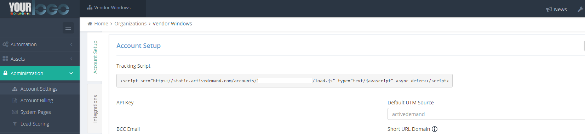Screen dimensions: 585x134
Task: Click the Short URL Domain info icon
Action: click(x=435, y=129)
